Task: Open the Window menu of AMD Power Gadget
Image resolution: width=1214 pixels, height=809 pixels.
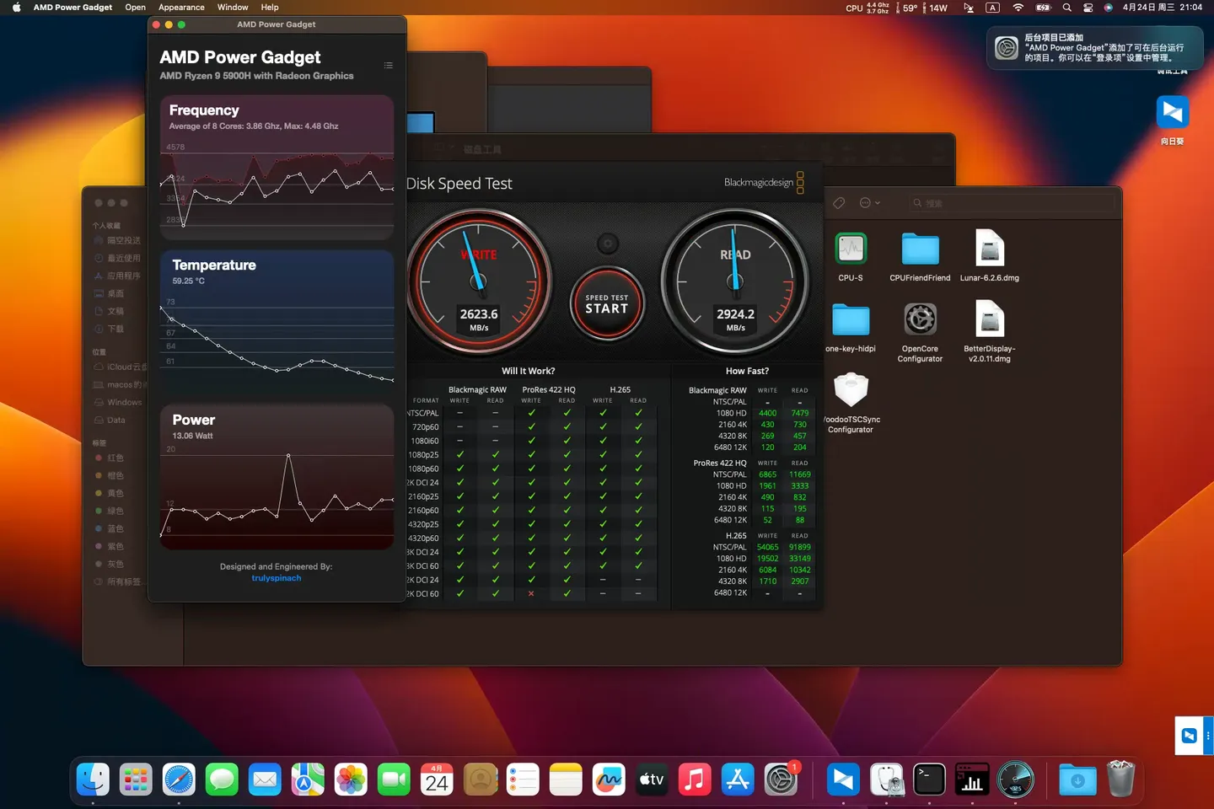Action: click(x=233, y=7)
